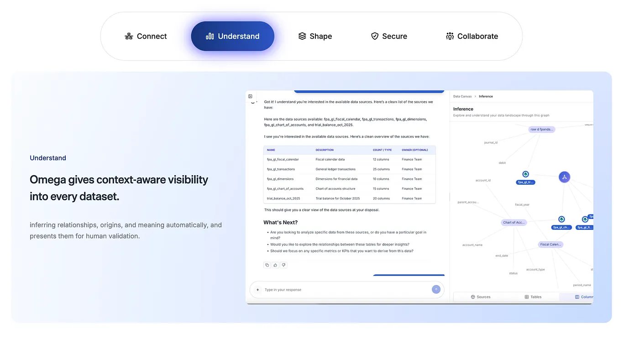Viewport: 639px width, 338px height.
Task: Click the Tables grid icon
Action: [x=527, y=297]
